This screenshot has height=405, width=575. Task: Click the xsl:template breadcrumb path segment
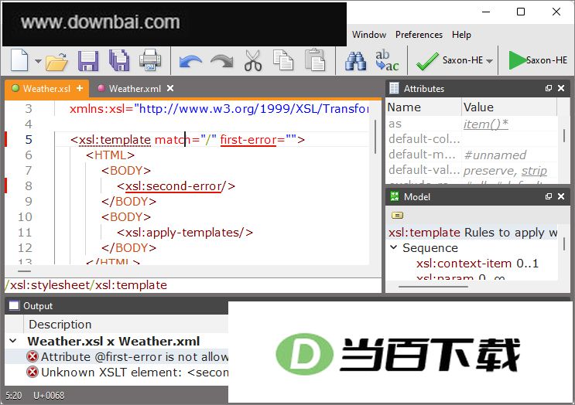pyautogui.click(x=131, y=285)
